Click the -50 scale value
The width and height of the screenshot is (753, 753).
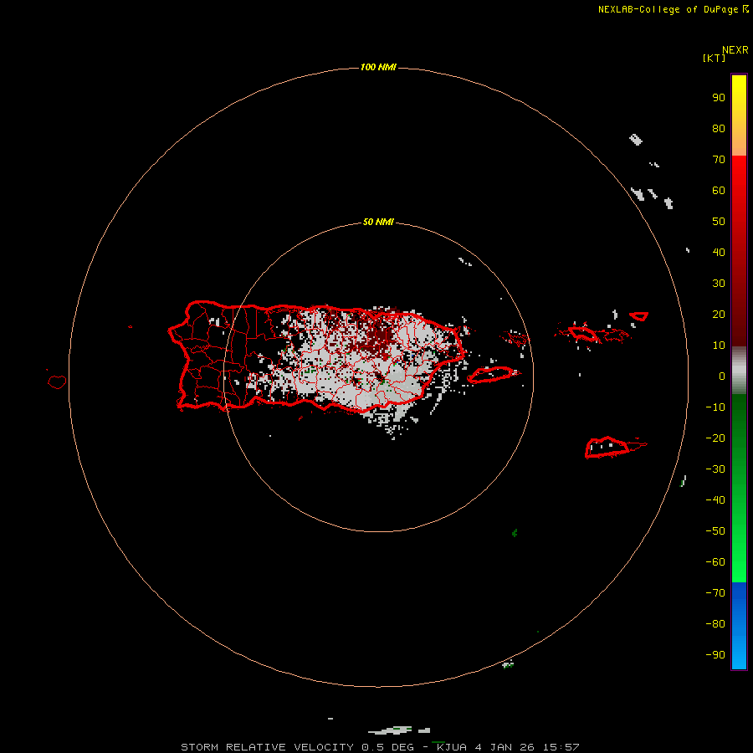click(x=715, y=531)
